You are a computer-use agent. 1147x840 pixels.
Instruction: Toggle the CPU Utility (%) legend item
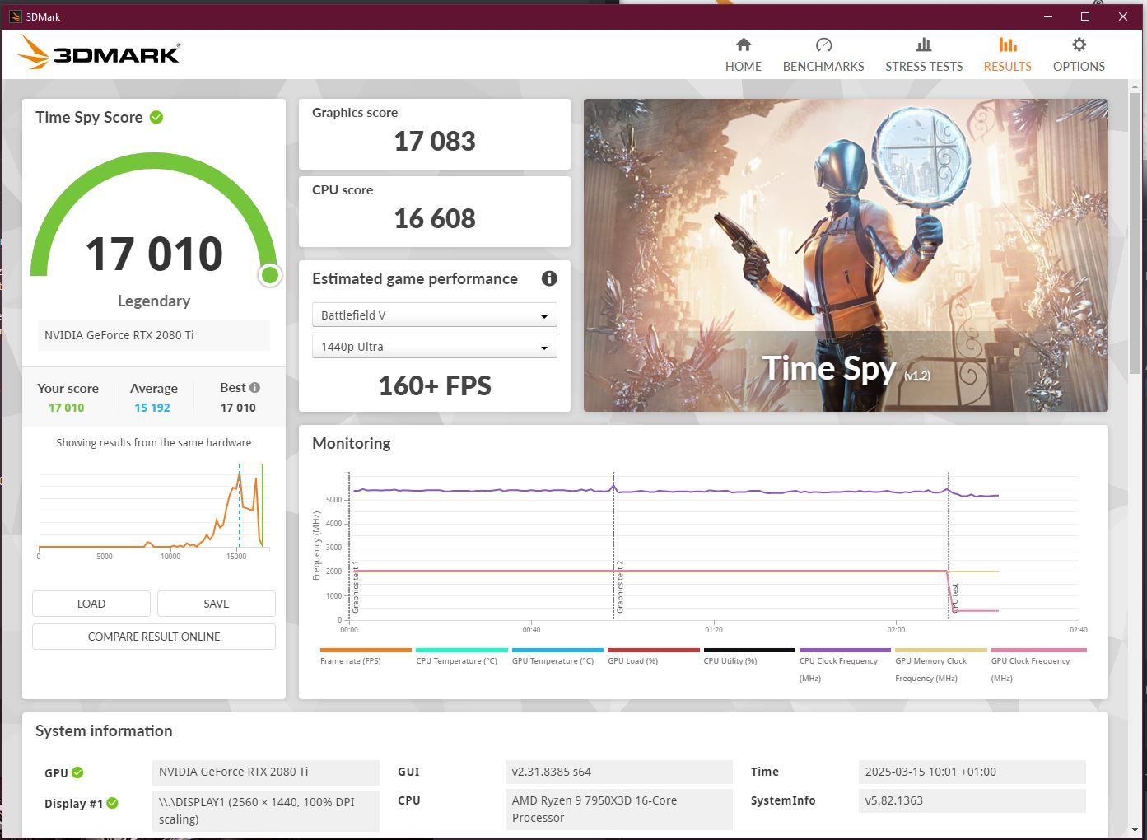pos(749,656)
